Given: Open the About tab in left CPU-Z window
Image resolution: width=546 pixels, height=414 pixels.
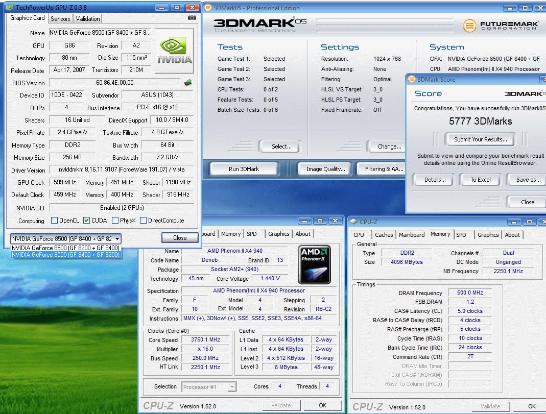Looking at the screenshot, I should [303, 234].
